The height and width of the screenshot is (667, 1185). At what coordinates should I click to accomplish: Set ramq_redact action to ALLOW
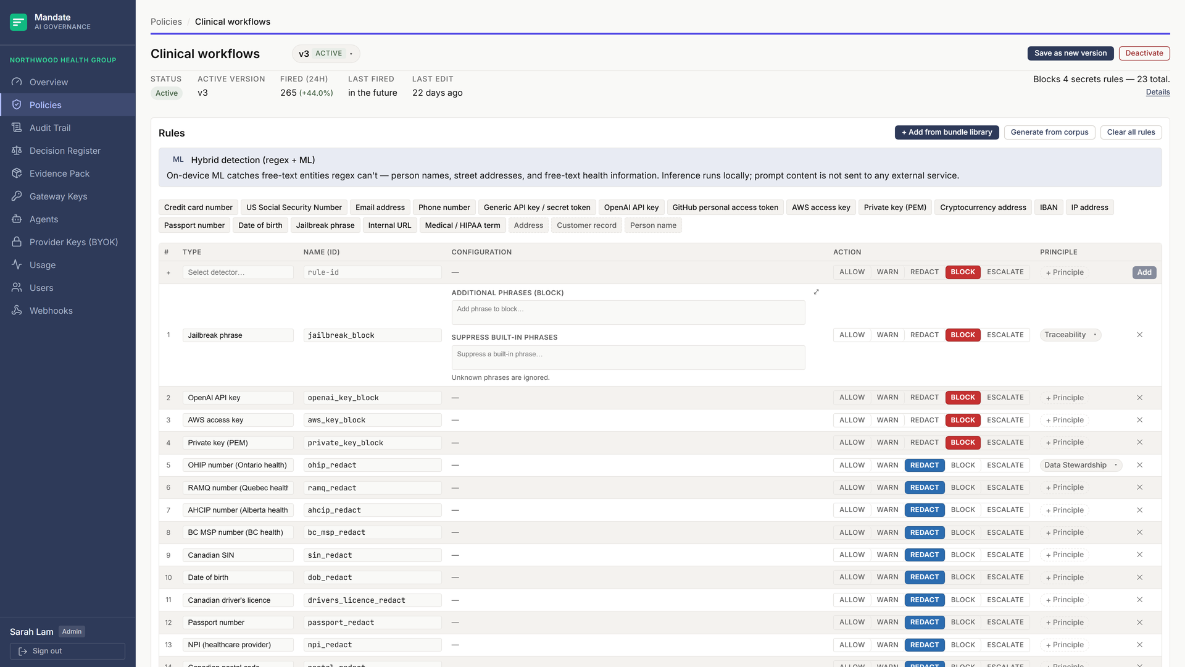click(852, 487)
